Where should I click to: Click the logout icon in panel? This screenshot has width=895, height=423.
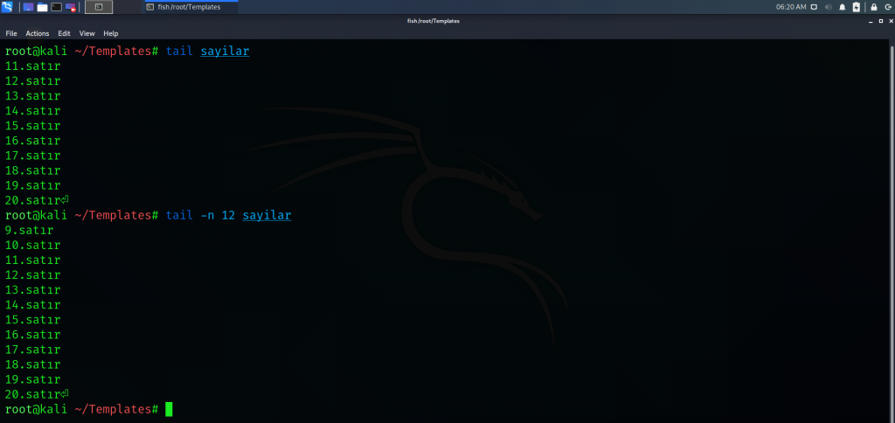pyautogui.click(x=886, y=7)
